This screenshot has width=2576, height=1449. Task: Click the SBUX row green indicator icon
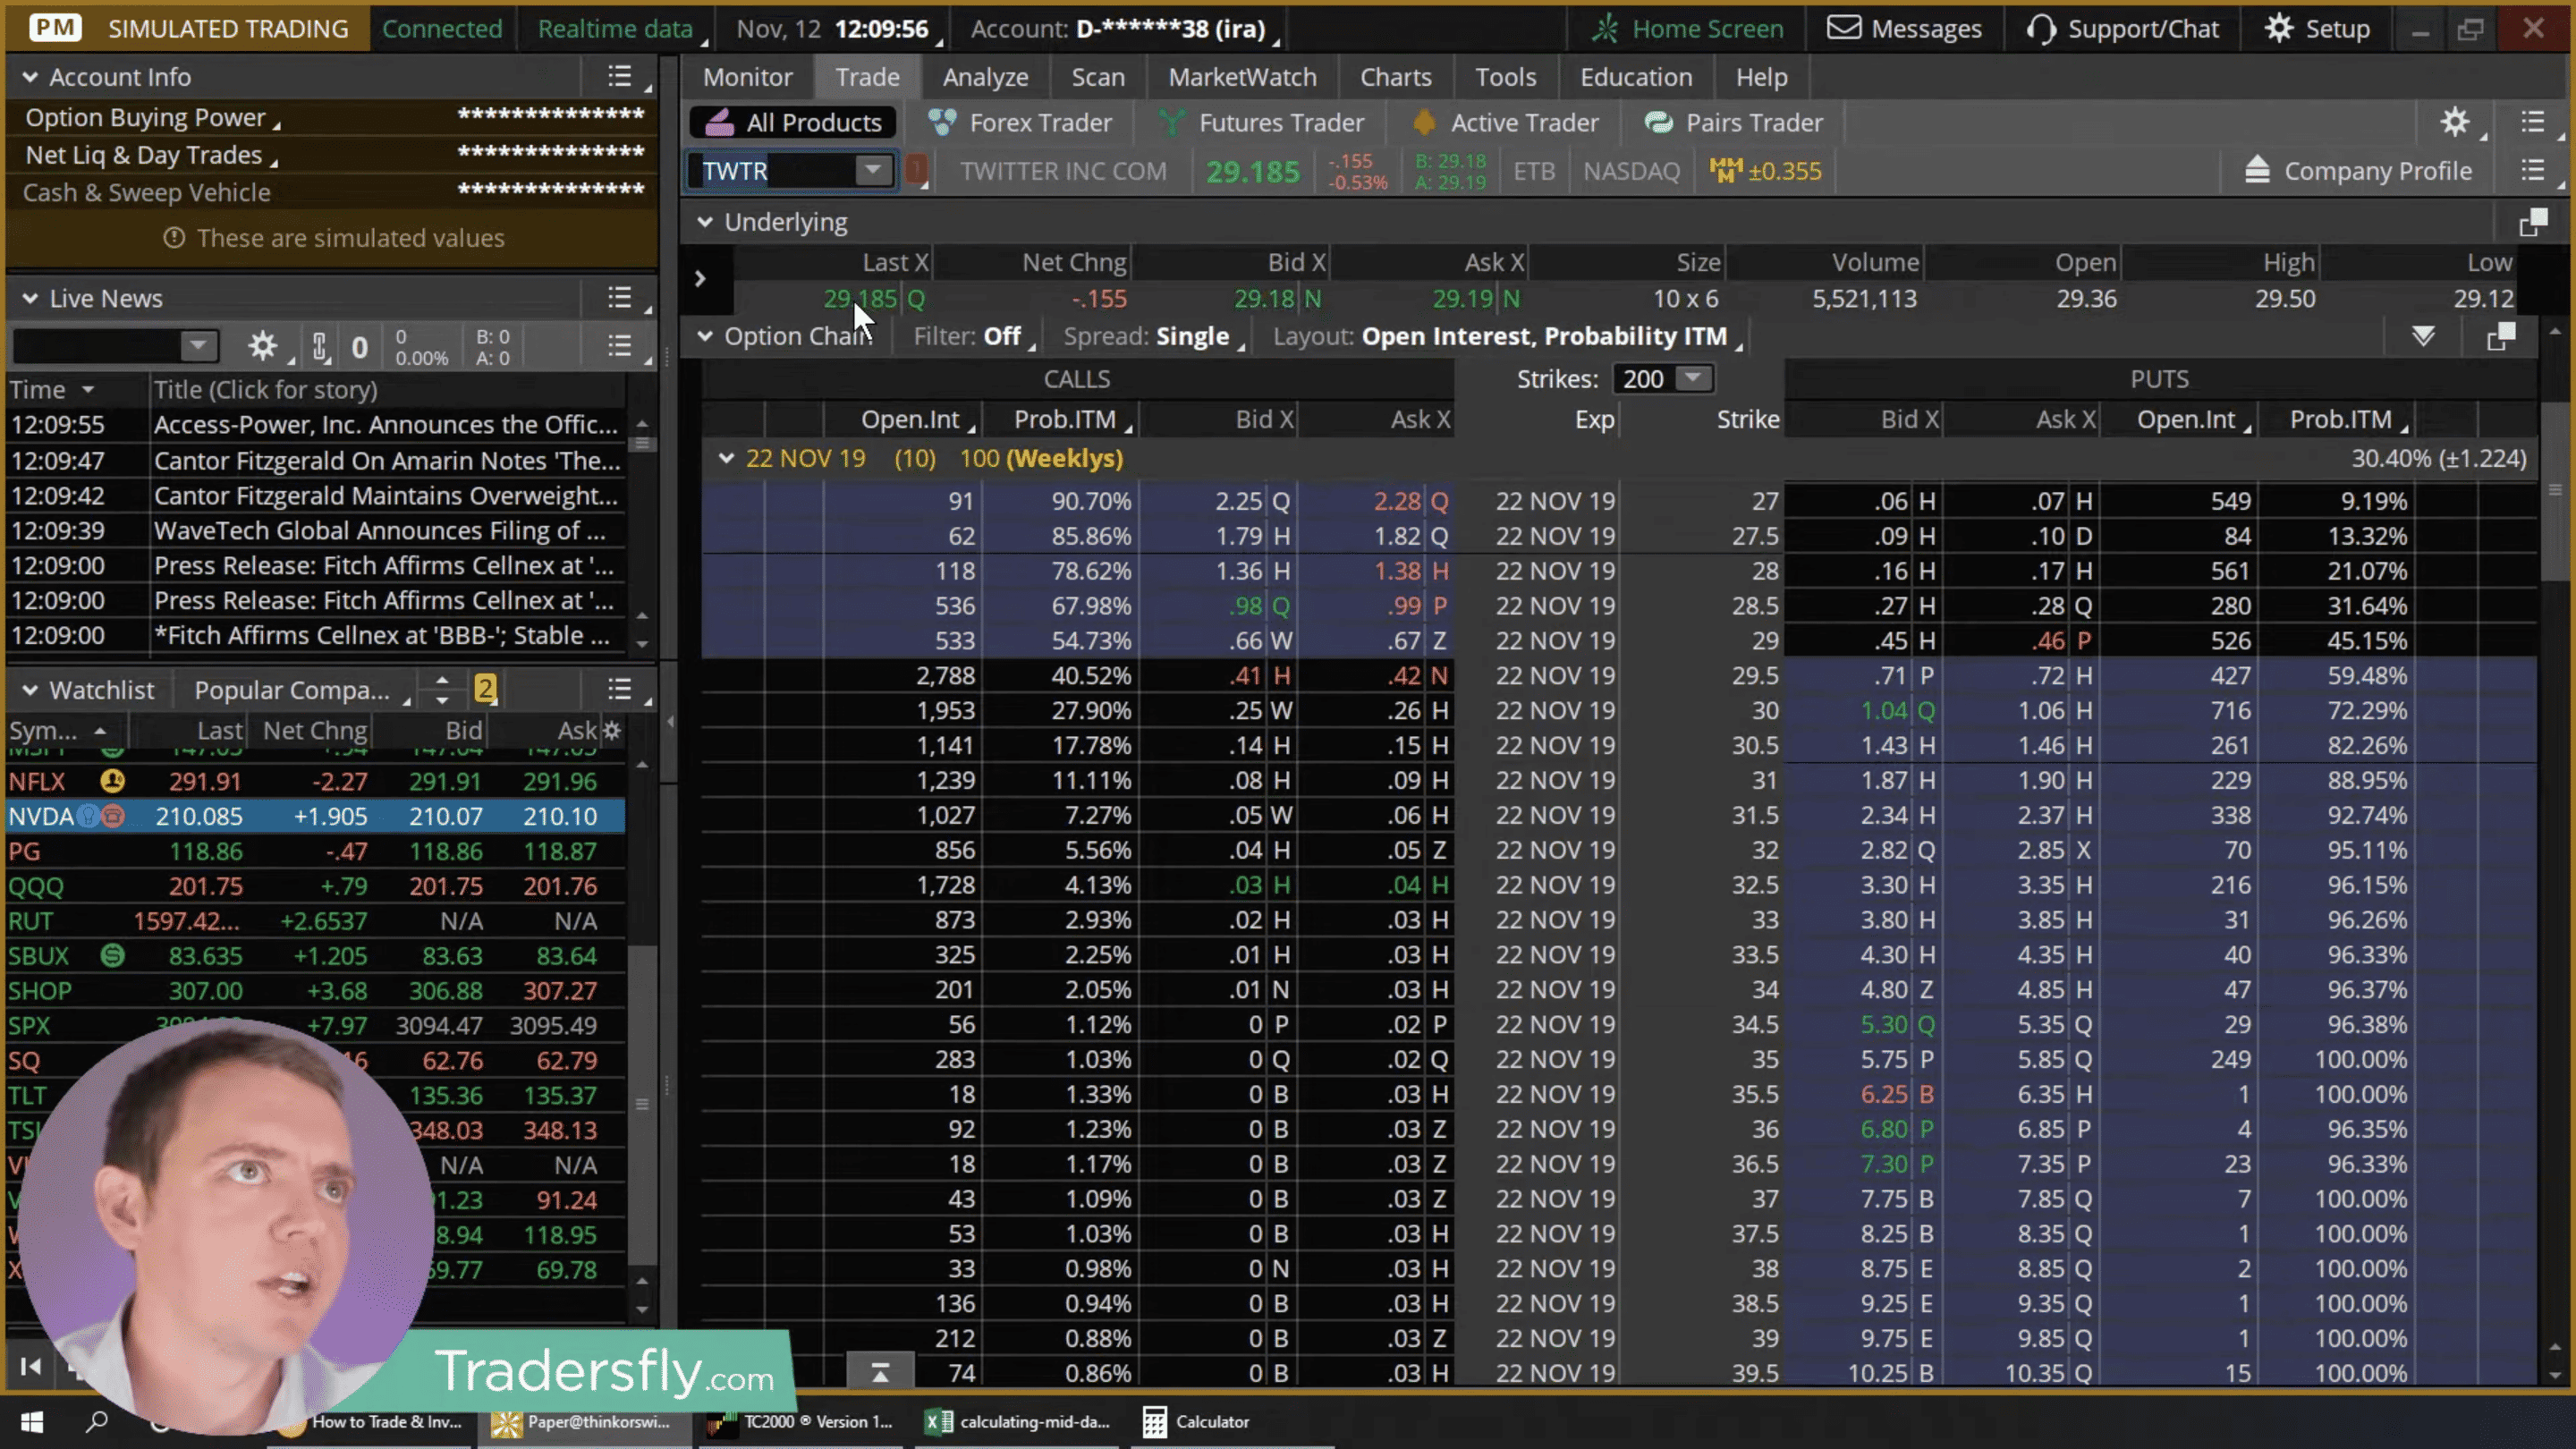112,956
